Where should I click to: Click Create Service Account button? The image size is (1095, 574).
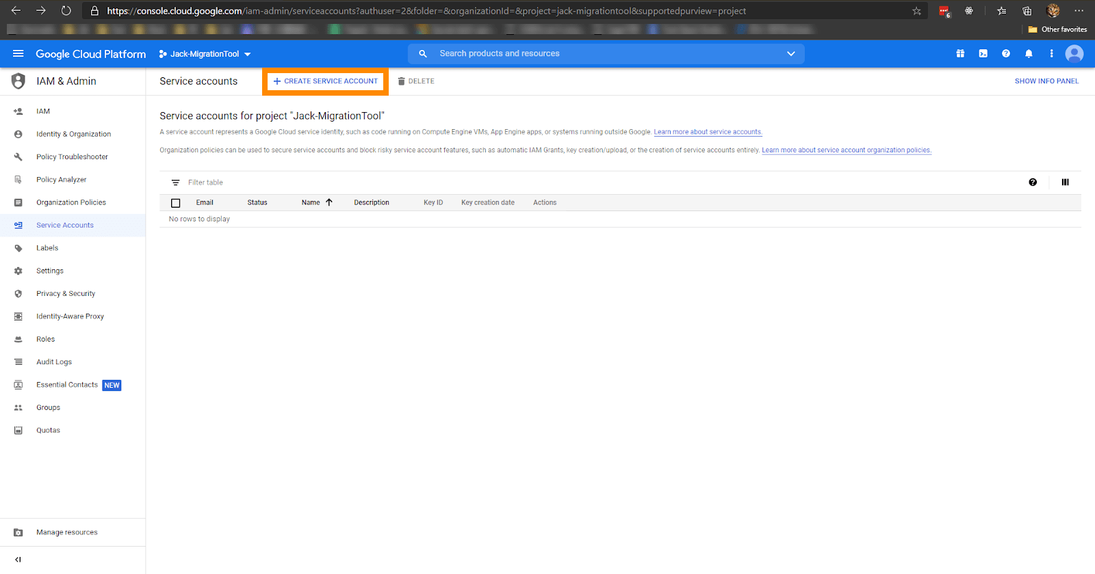(x=325, y=81)
